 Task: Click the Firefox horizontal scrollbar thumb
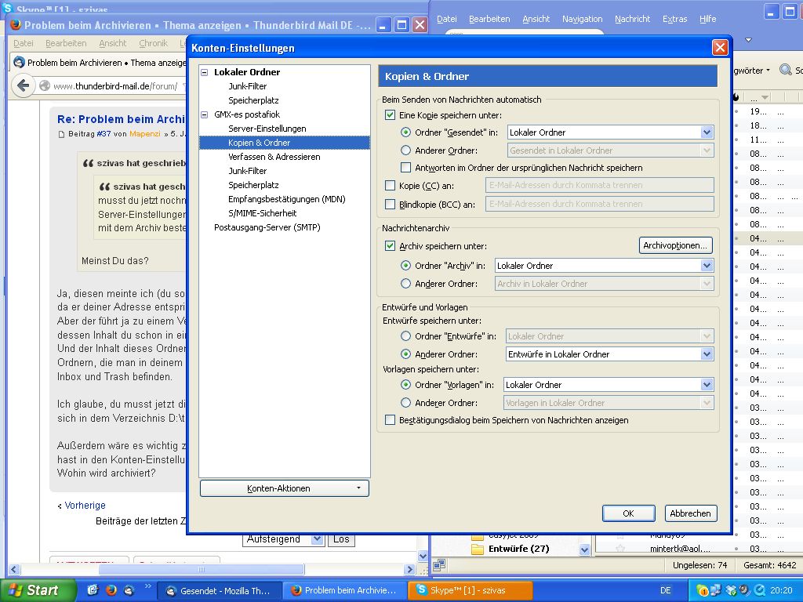pos(202,569)
